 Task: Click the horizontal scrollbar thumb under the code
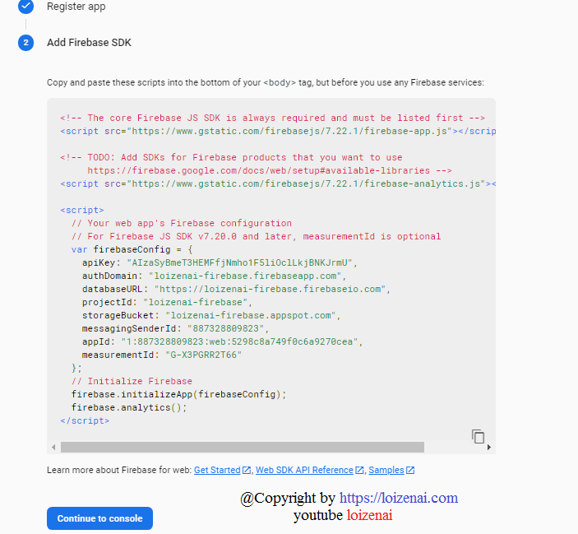(243, 448)
